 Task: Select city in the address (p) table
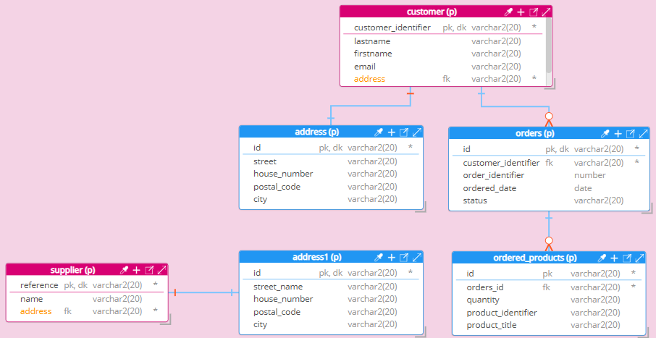(332, 199)
